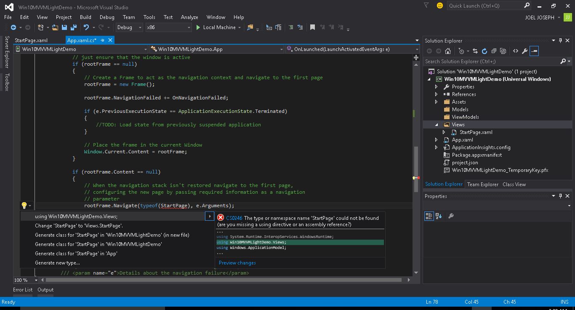Undo the last edit with Undo icon
This screenshot has width=575, height=310.
pyautogui.click(x=86, y=27)
